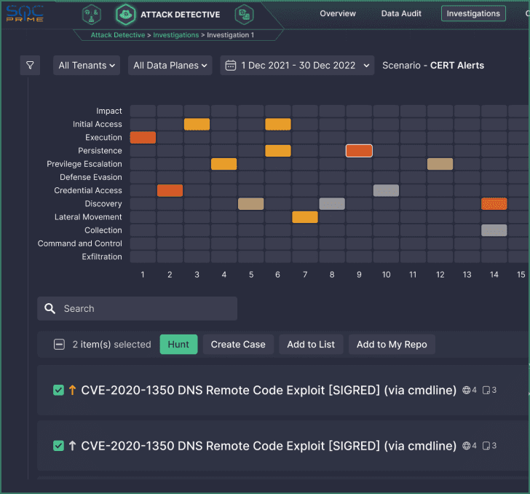Viewport: 530px width, 494px height.
Task: Open the module icon left of Attack Detective
Action: click(x=92, y=14)
